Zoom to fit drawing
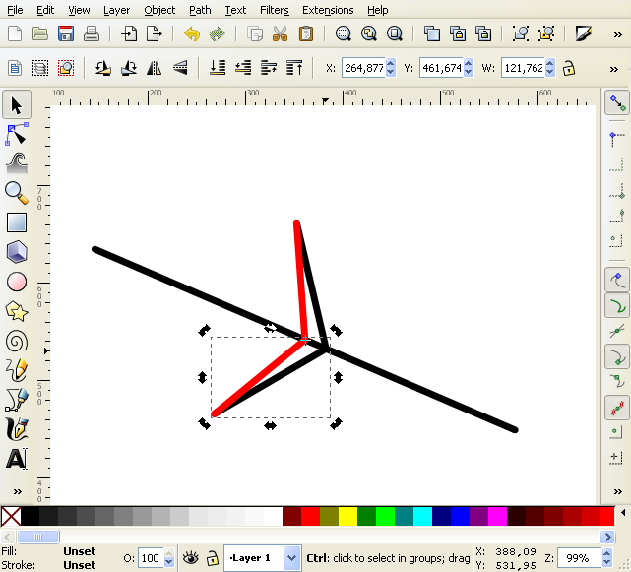Viewport: 631px width, 572px height. 368,33
